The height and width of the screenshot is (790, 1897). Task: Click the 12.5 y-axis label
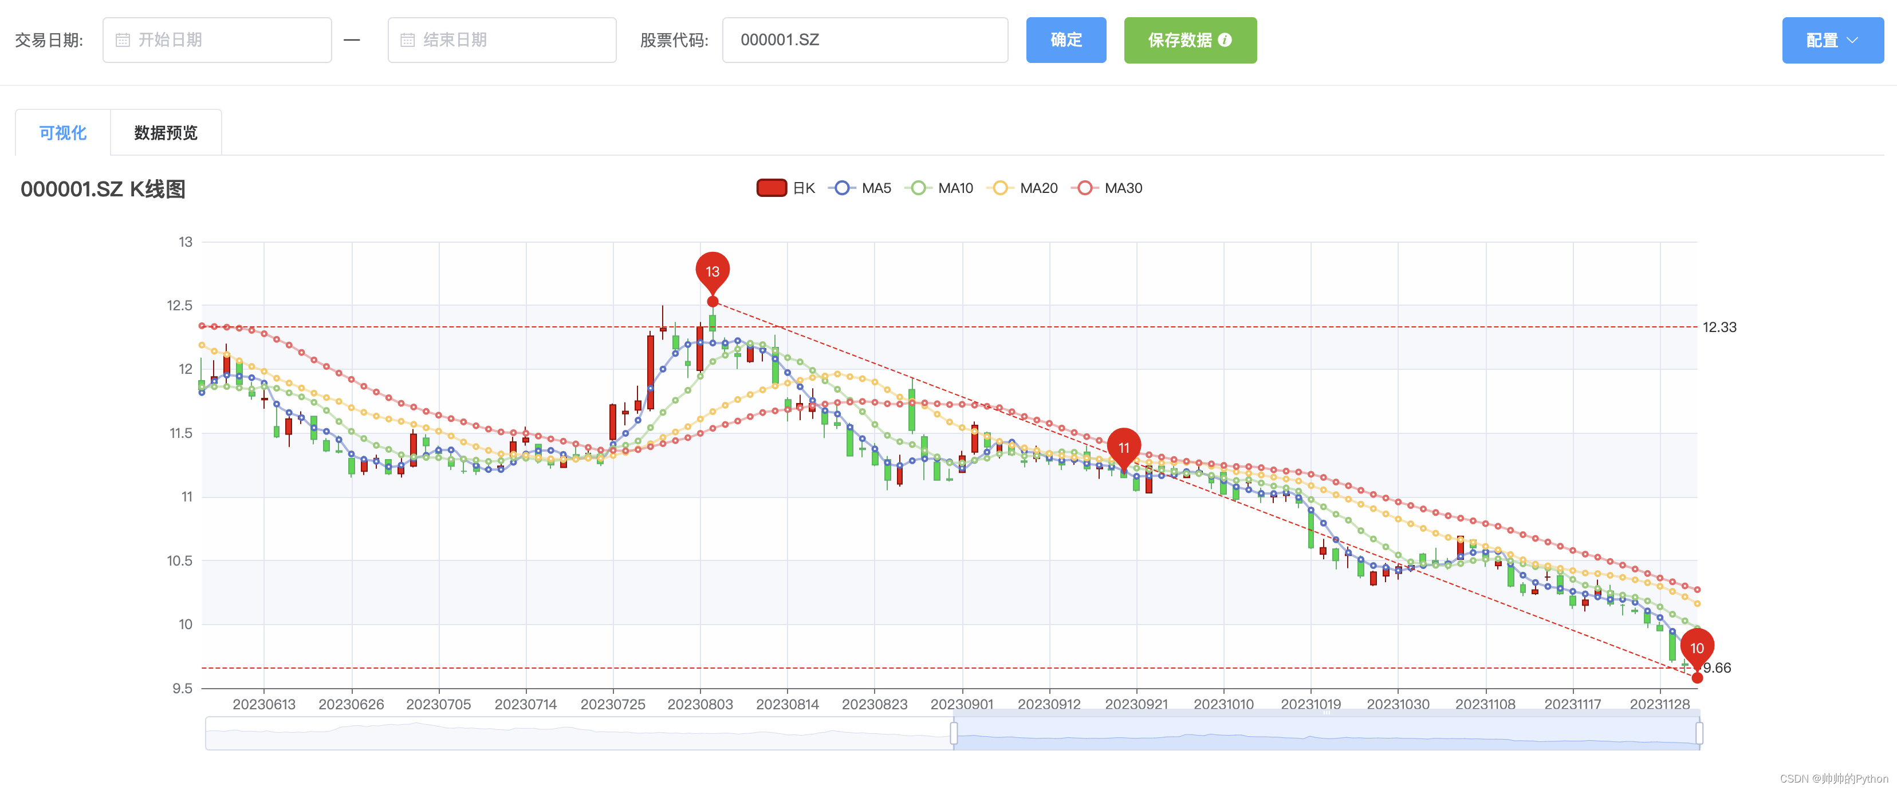coord(180,305)
